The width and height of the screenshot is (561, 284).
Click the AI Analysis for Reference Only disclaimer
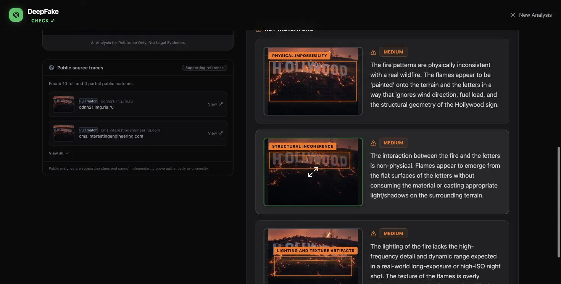[138, 43]
